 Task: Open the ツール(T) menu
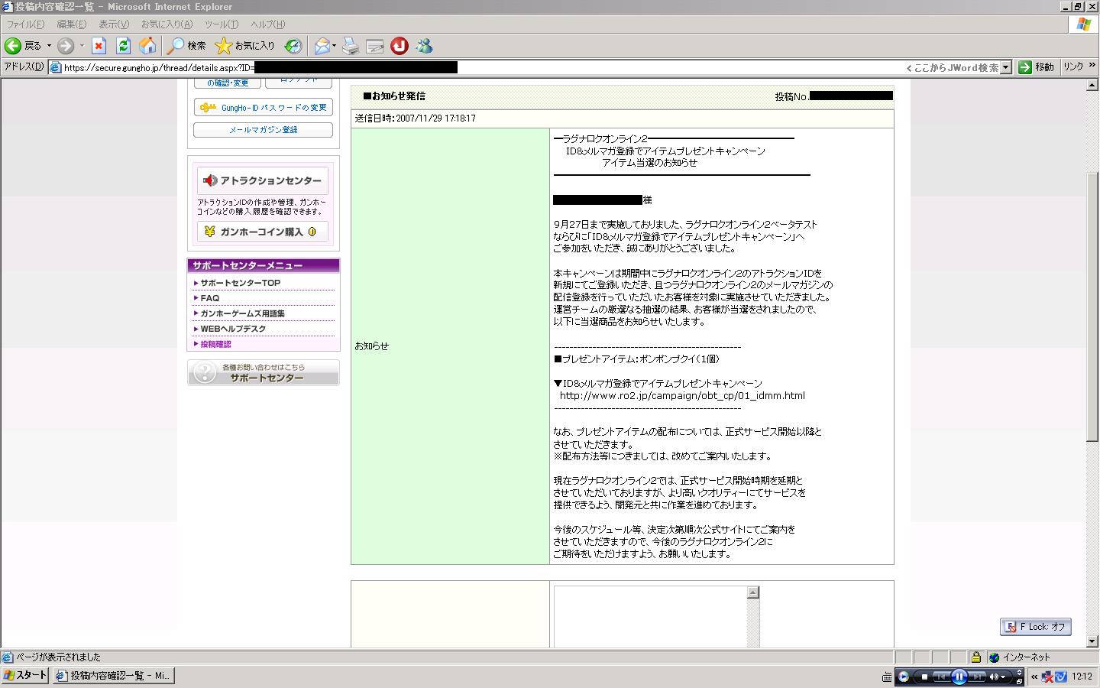pos(222,24)
